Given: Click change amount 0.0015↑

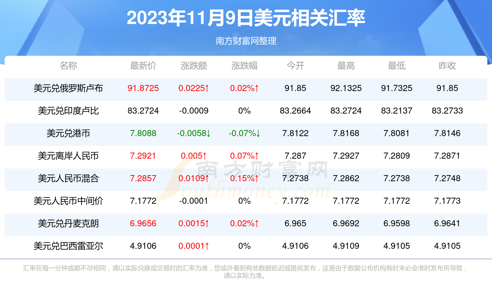Looking at the screenshot, I should 194,223.
